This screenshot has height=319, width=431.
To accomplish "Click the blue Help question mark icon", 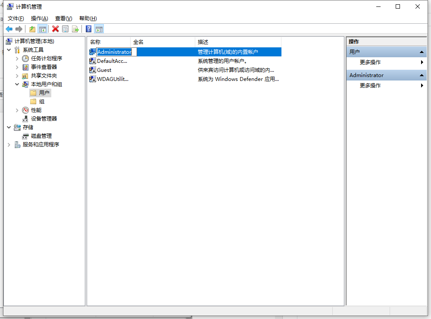I will pos(88,29).
